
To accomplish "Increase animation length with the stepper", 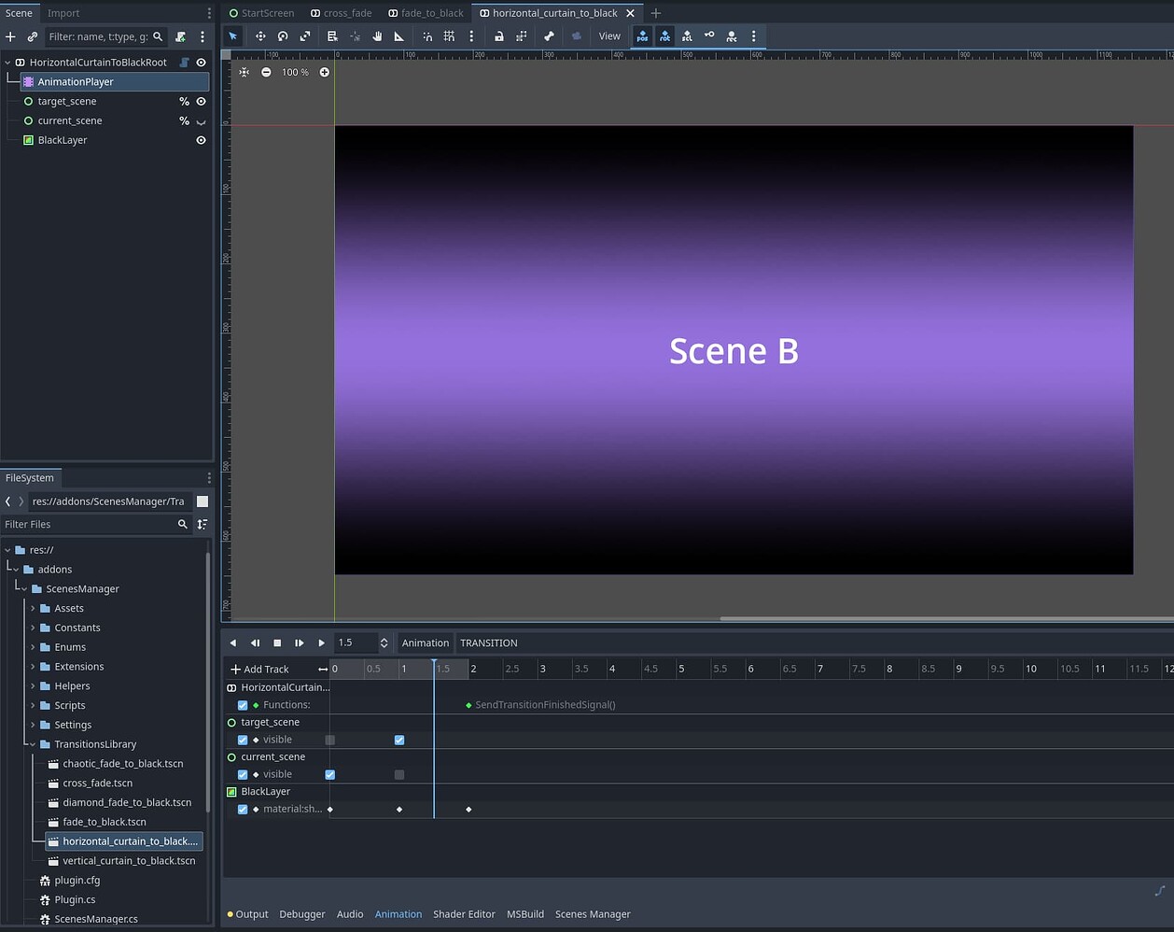I will click(x=384, y=639).
